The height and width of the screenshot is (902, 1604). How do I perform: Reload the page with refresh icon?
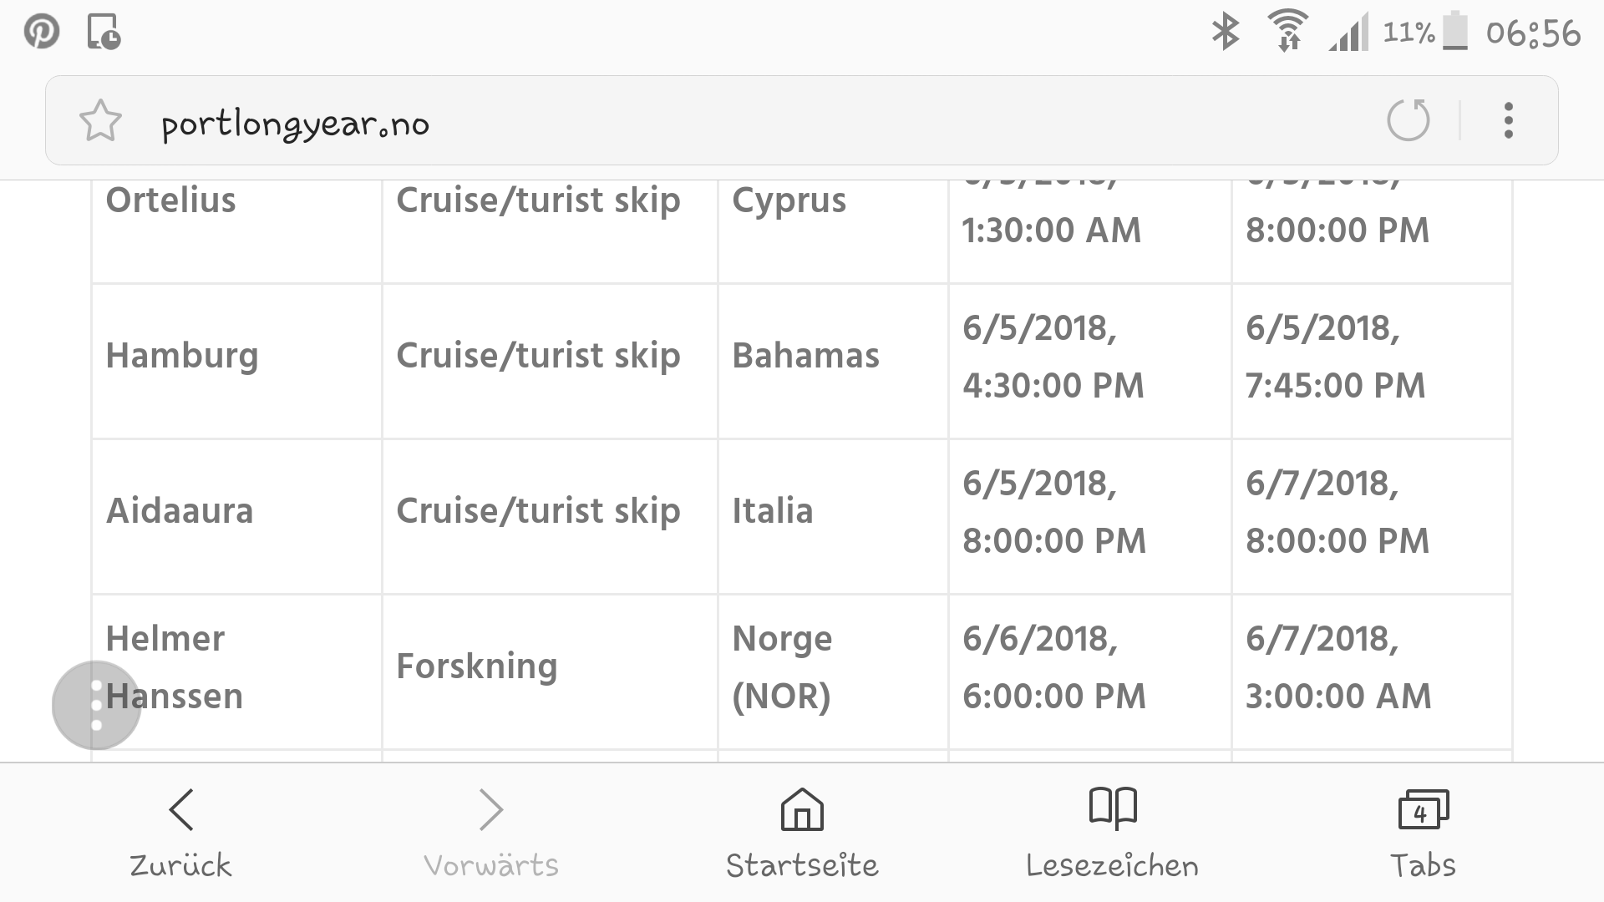[x=1409, y=121]
